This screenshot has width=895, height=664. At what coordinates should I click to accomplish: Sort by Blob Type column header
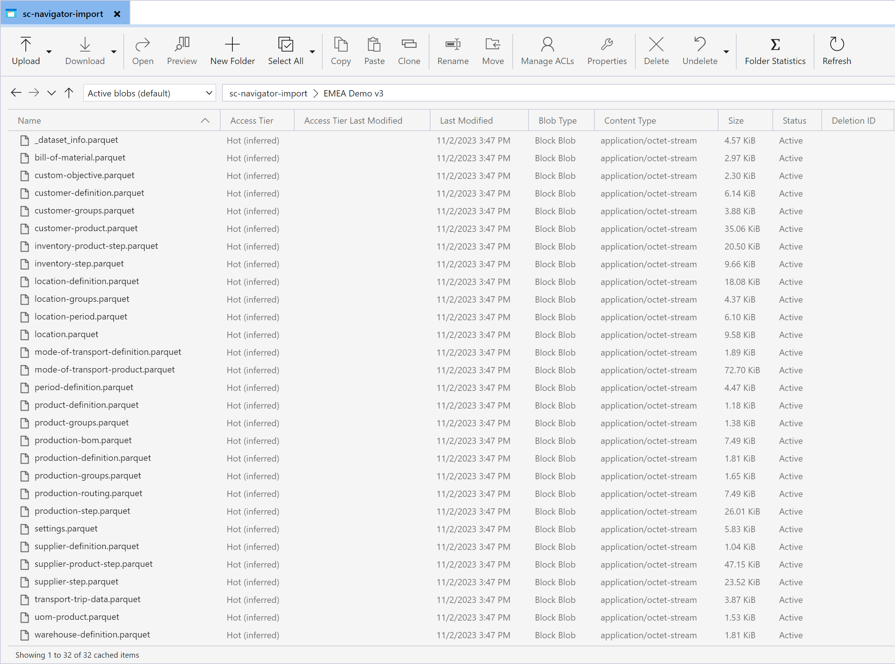coord(562,121)
